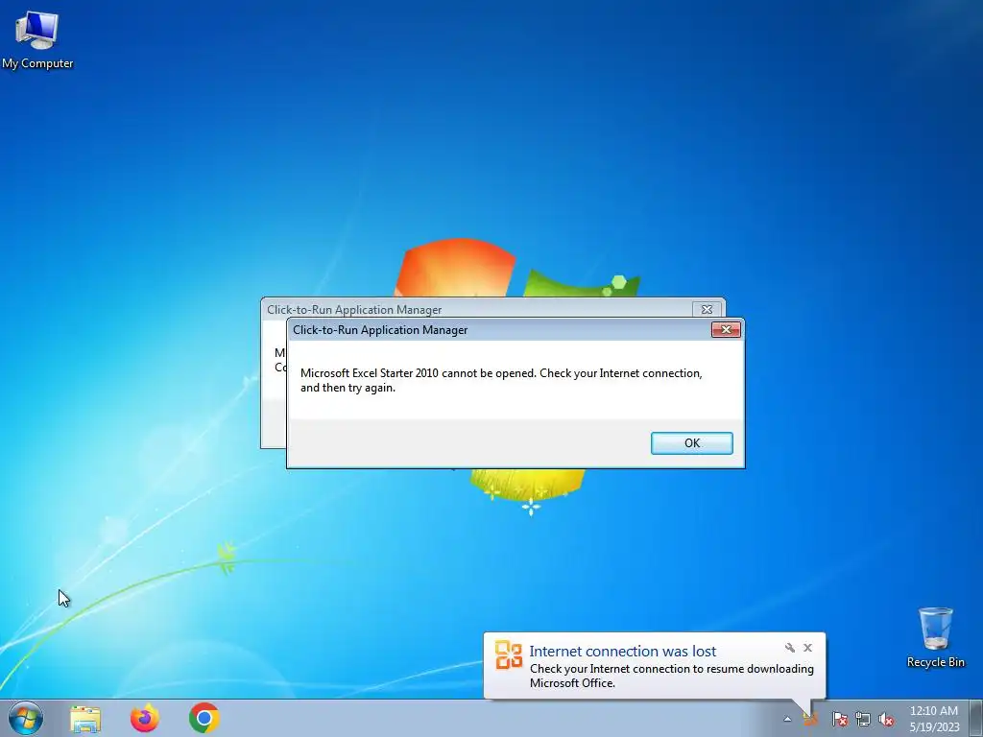Click the Show desktop strip beside the clock
The image size is (983, 737).
point(976,718)
